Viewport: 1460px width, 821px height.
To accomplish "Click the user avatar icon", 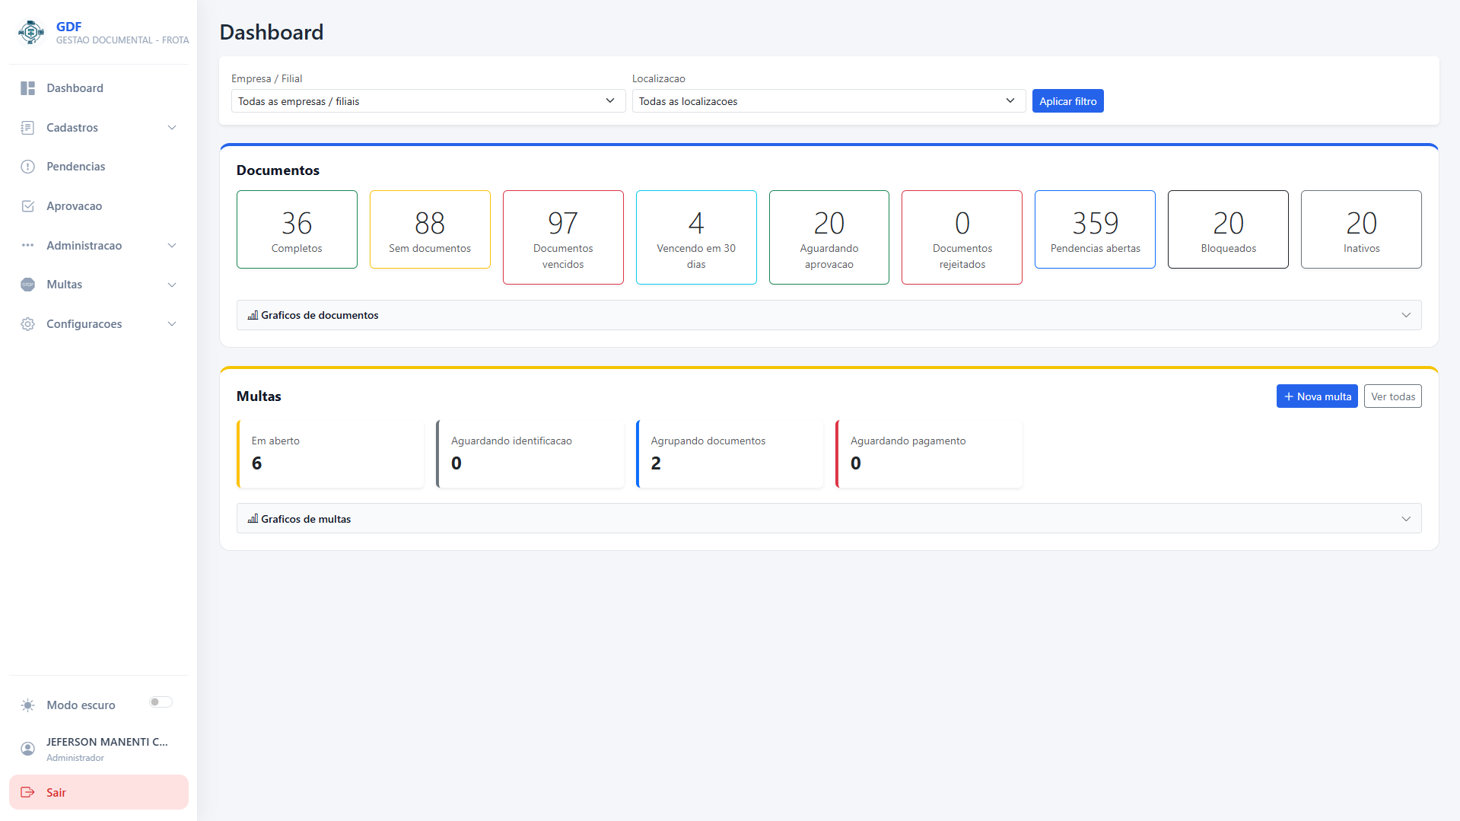I will point(28,749).
